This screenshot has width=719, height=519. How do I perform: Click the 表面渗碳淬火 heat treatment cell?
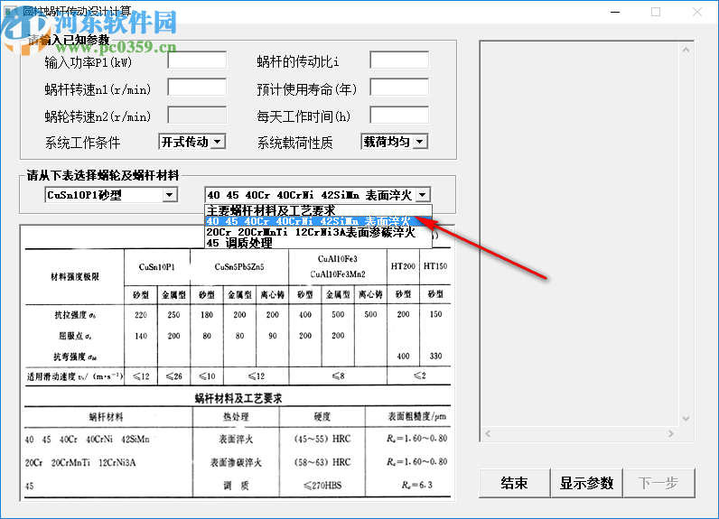236,462
